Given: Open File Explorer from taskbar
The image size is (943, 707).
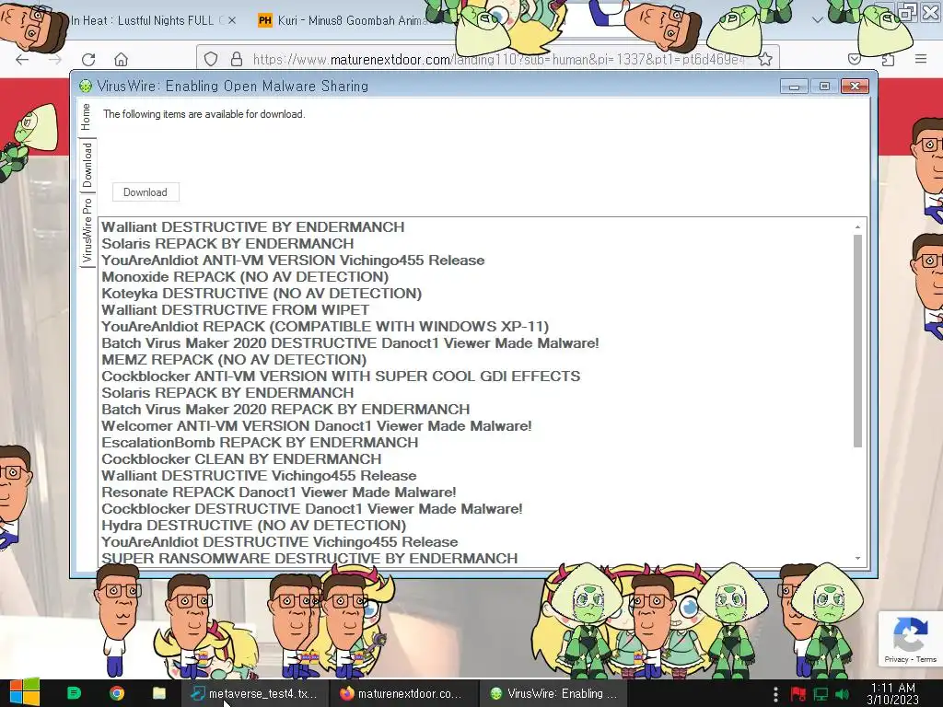Looking at the screenshot, I should [x=159, y=693].
